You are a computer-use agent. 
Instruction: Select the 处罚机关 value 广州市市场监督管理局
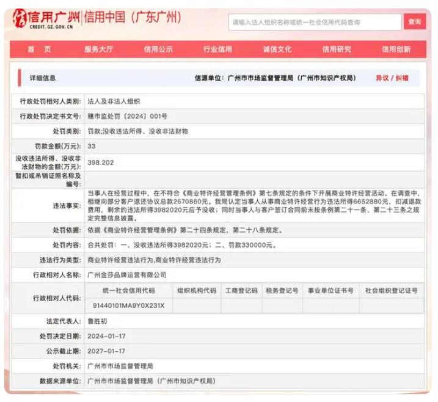click(120, 366)
